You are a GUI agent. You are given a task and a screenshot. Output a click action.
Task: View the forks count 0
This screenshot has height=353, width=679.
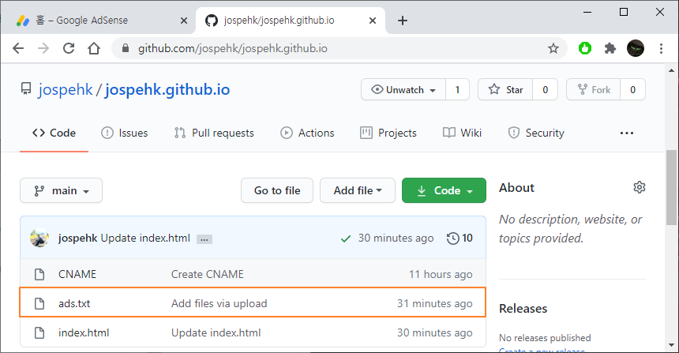coord(632,90)
